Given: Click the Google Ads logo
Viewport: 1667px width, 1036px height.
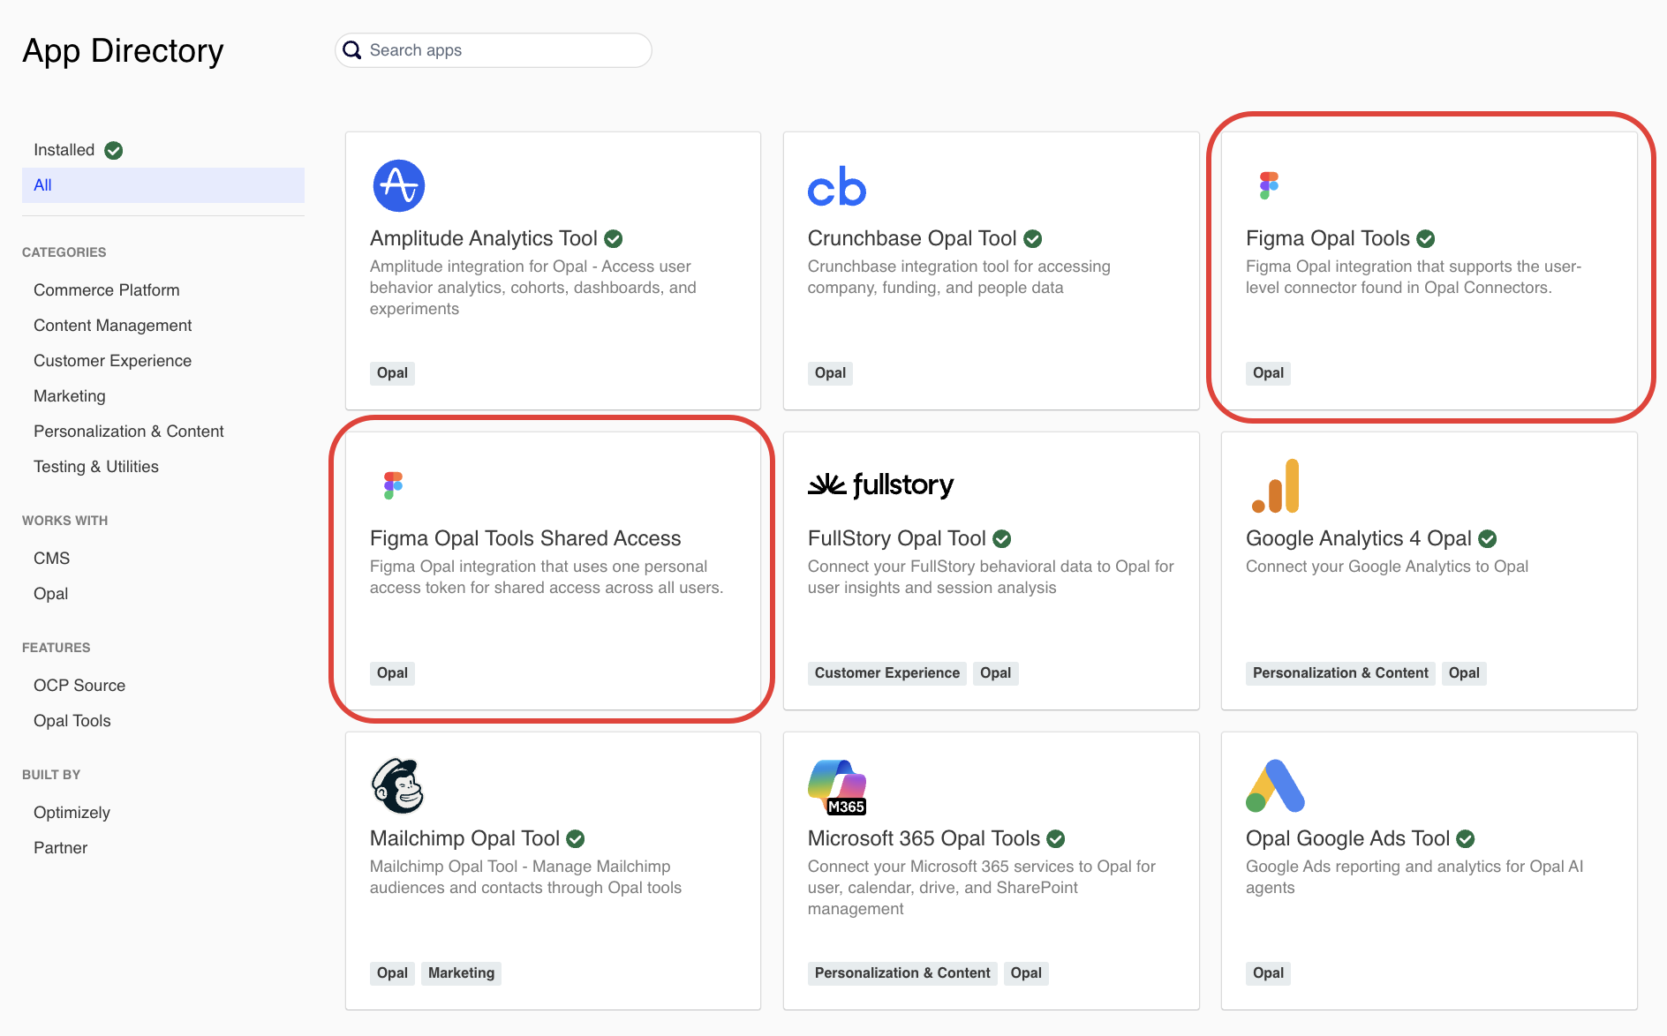Looking at the screenshot, I should pyautogui.click(x=1275, y=785).
